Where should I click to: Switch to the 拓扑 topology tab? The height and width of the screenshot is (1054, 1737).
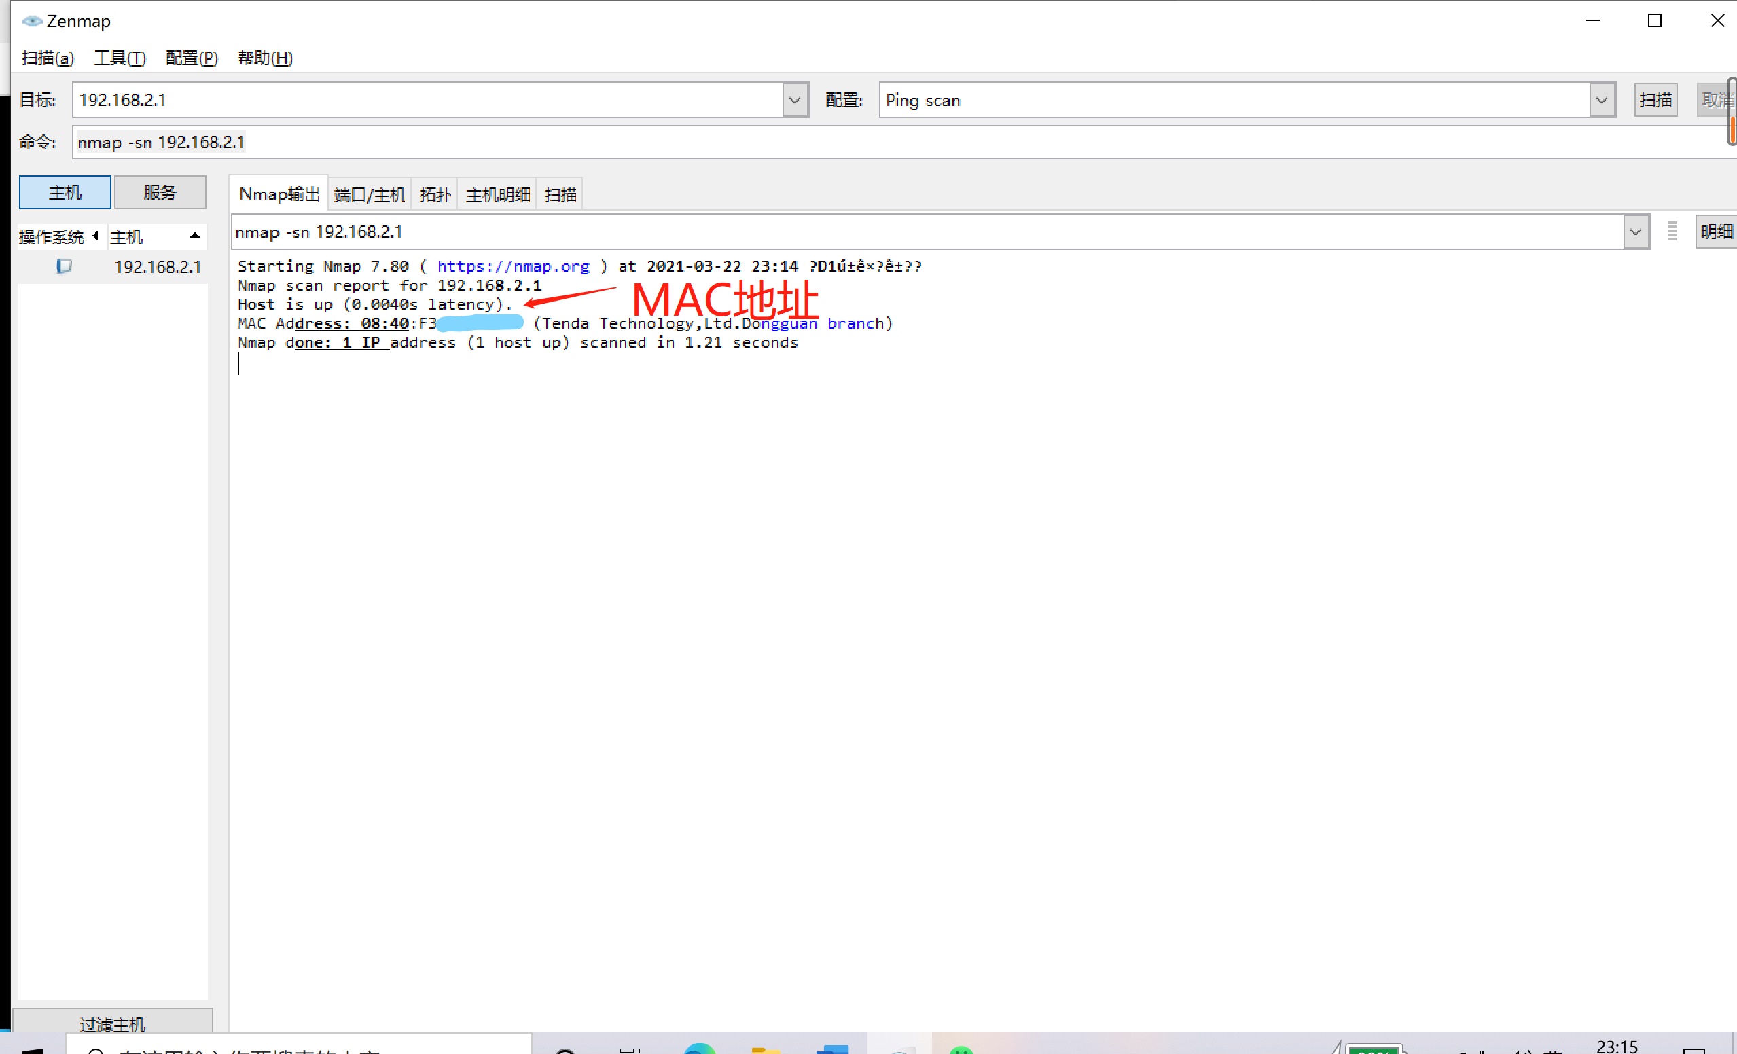pos(434,194)
